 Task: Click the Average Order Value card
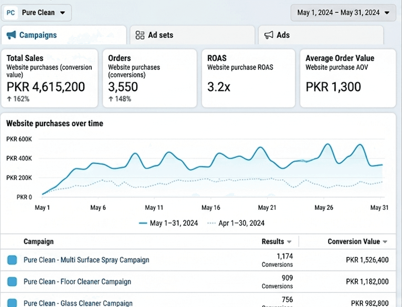[x=348, y=78]
